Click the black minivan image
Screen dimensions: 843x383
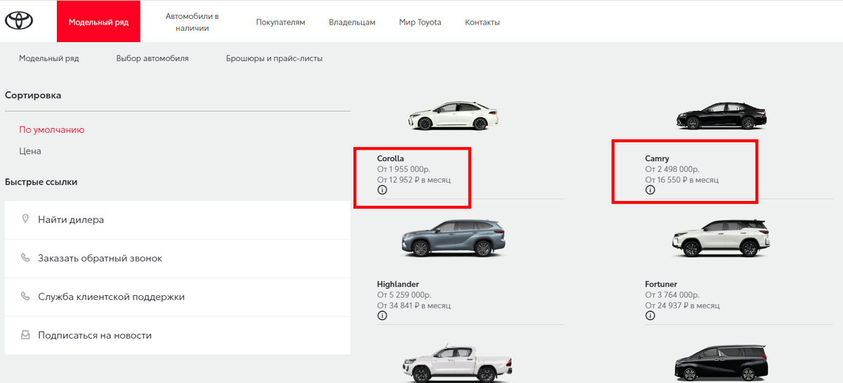tap(721, 363)
